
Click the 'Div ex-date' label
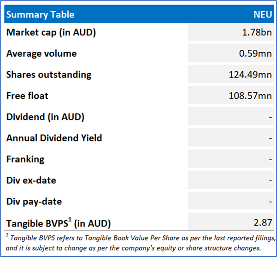(31, 180)
